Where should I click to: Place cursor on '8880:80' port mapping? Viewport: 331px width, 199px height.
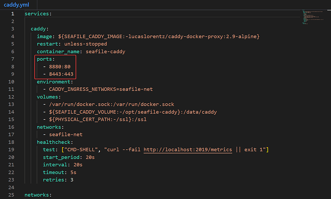point(60,67)
